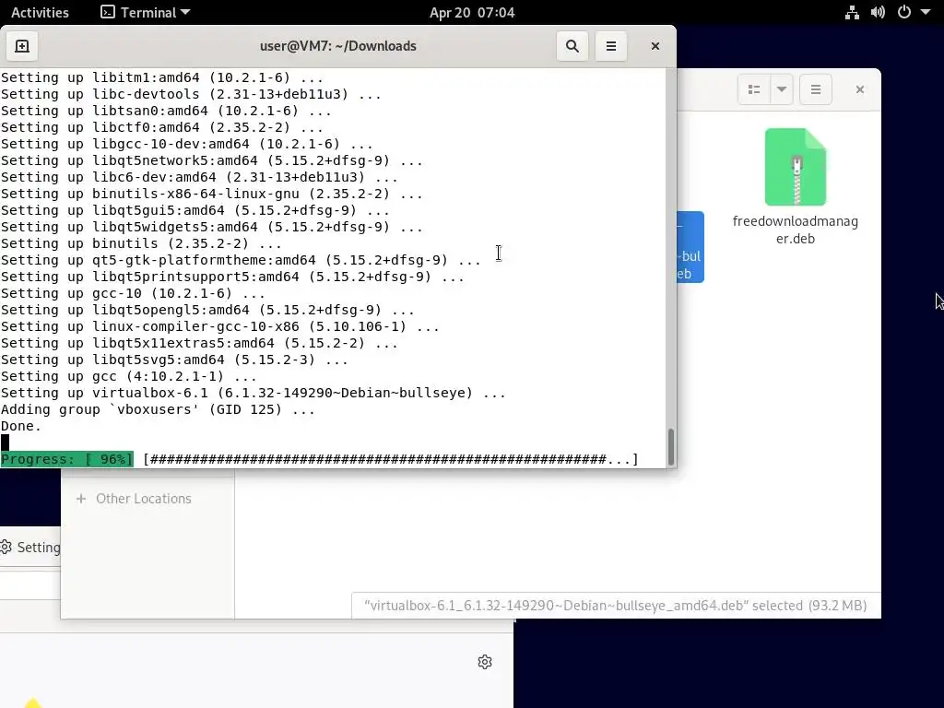The height and width of the screenshot is (708, 944).
Task: Open view options dropdown in Files window
Action: pos(782,89)
